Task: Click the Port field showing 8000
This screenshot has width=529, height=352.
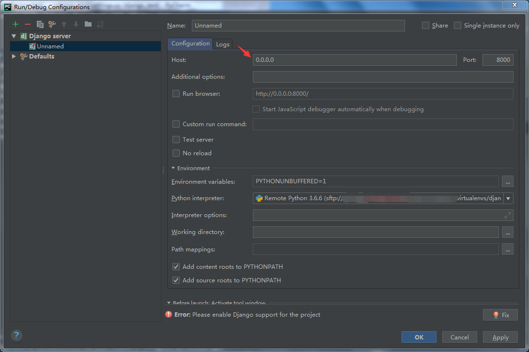Action: (498, 60)
